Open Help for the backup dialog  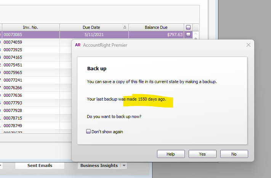[x=171, y=154]
